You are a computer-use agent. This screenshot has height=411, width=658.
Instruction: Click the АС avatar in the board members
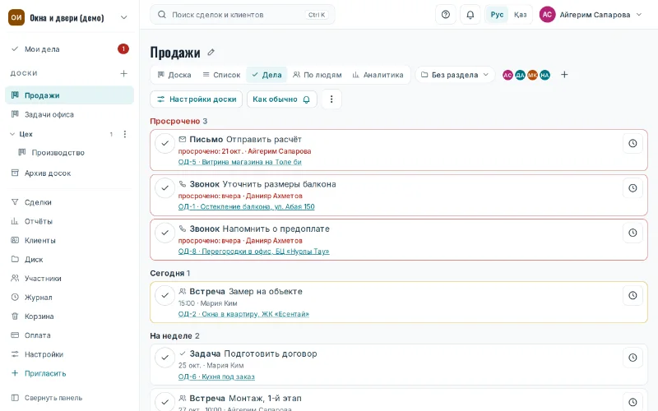click(x=507, y=75)
